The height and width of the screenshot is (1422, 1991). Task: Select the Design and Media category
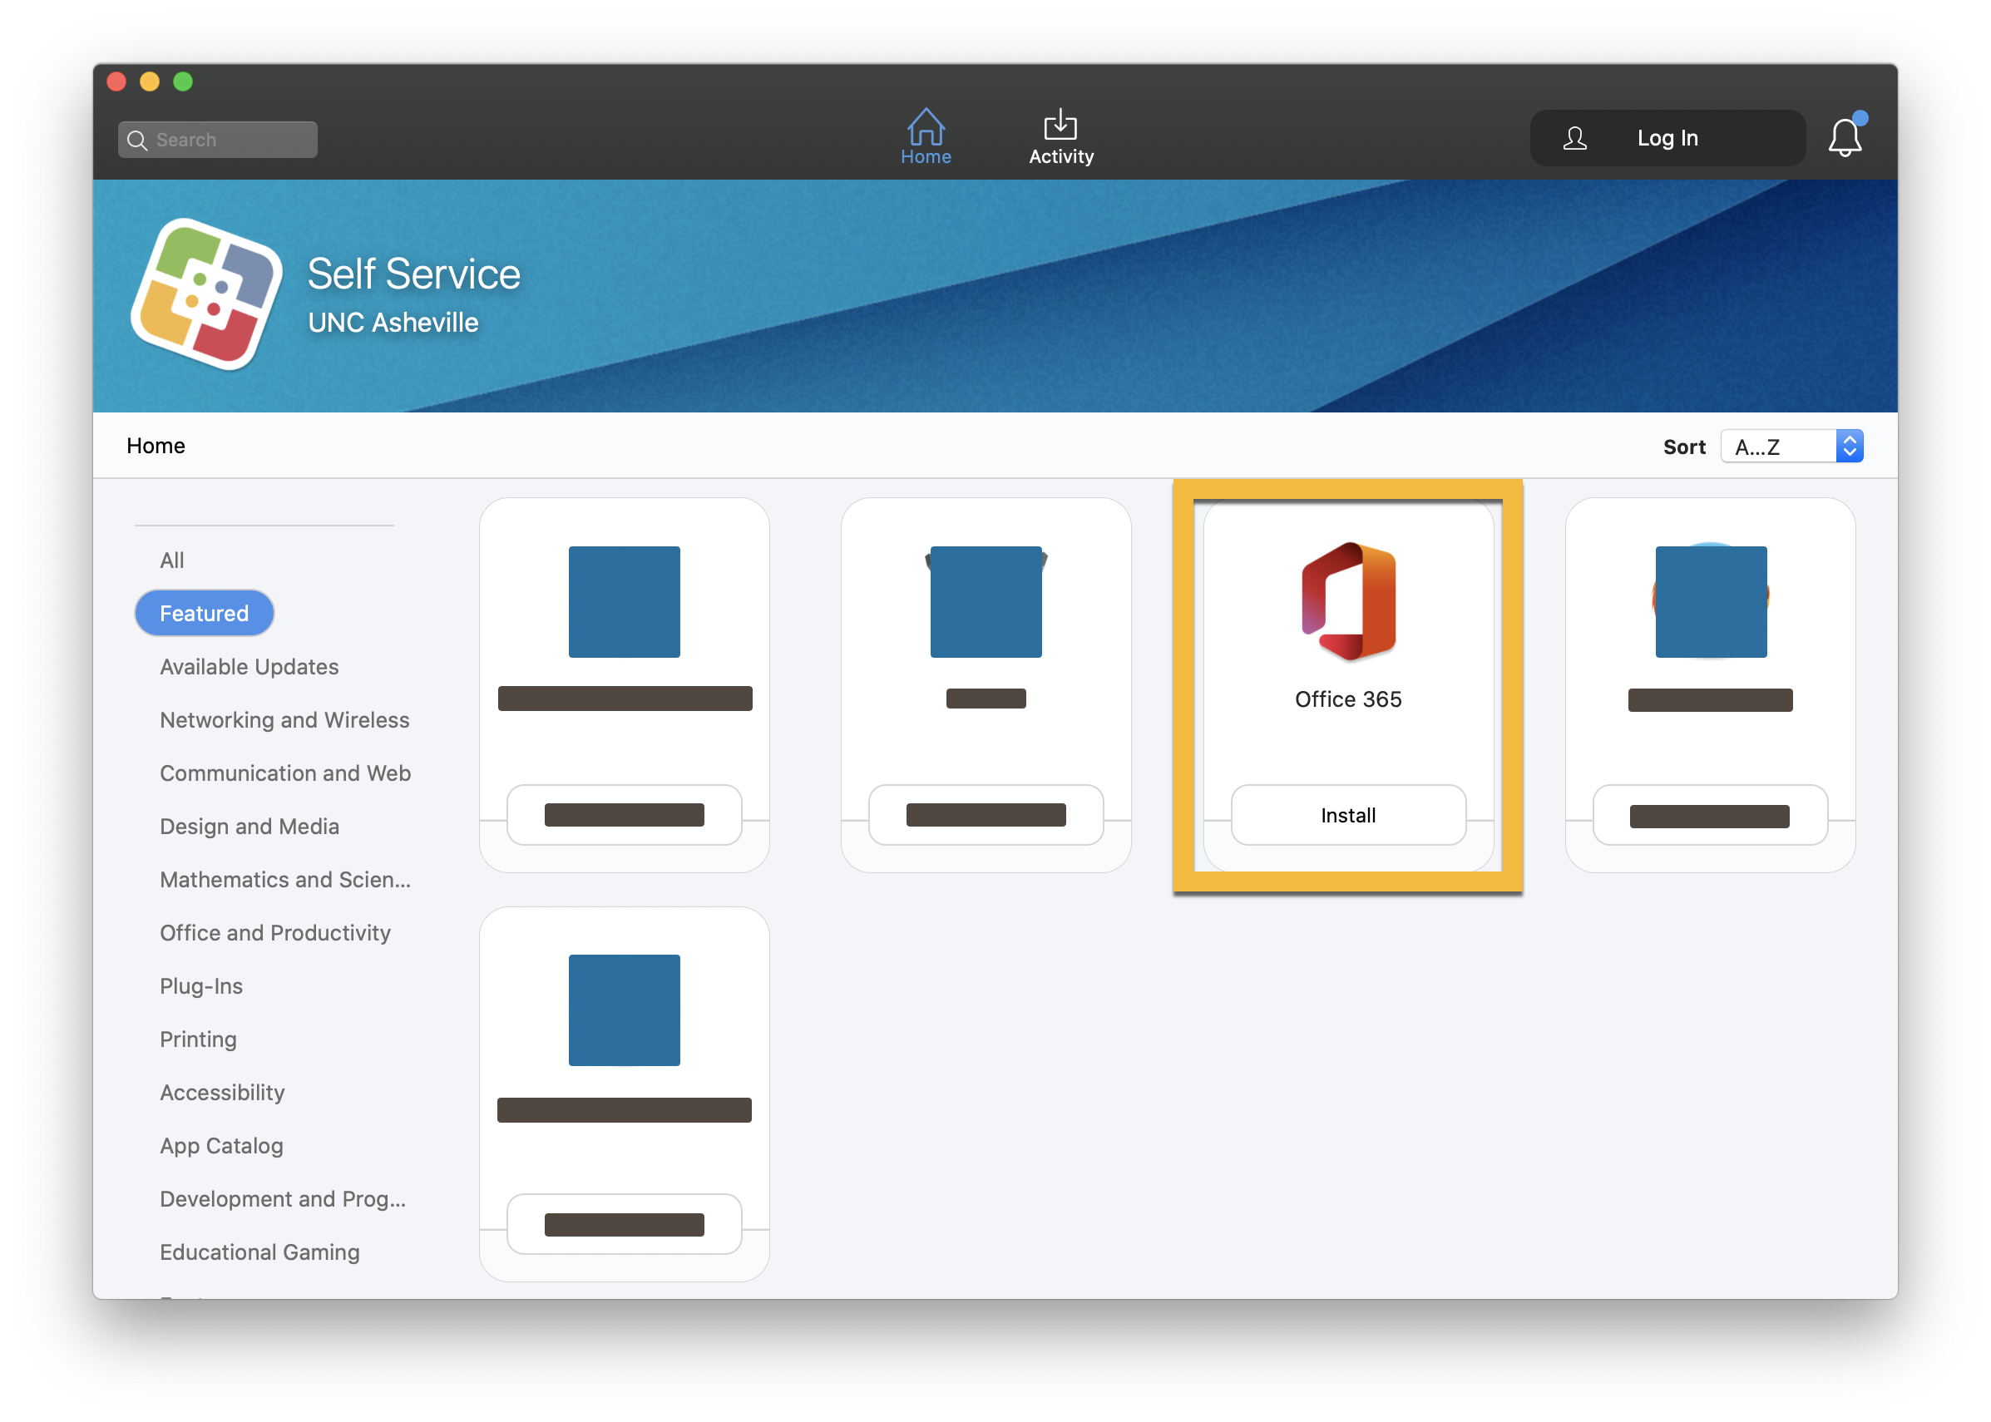[x=249, y=826]
